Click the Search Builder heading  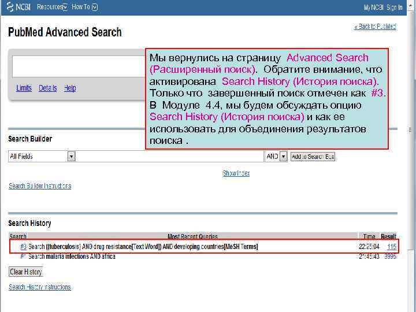click(30, 139)
